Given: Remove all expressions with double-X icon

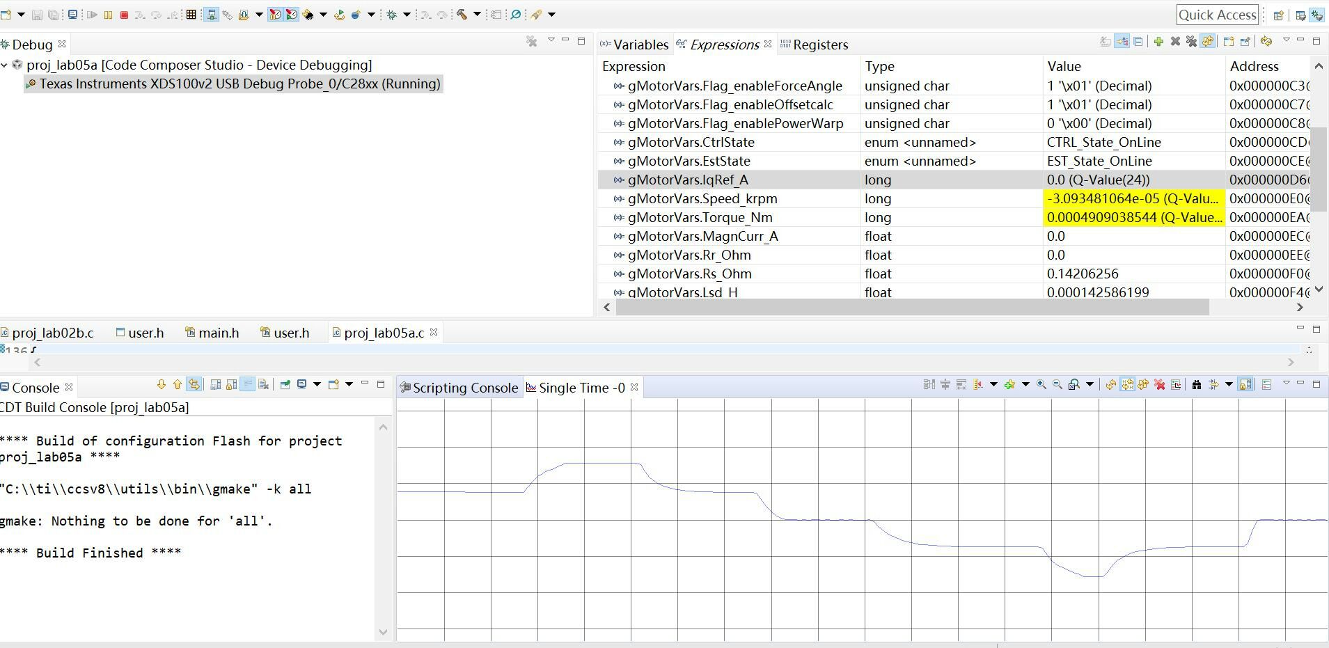Looking at the screenshot, I should click(x=1191, y=42).
